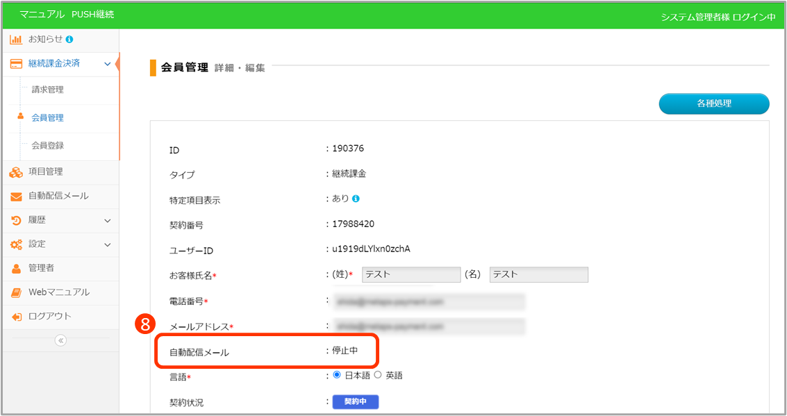The image size is (787, 416).
Task: Click the 設定 gears icon
Action: tap(16, 244)
